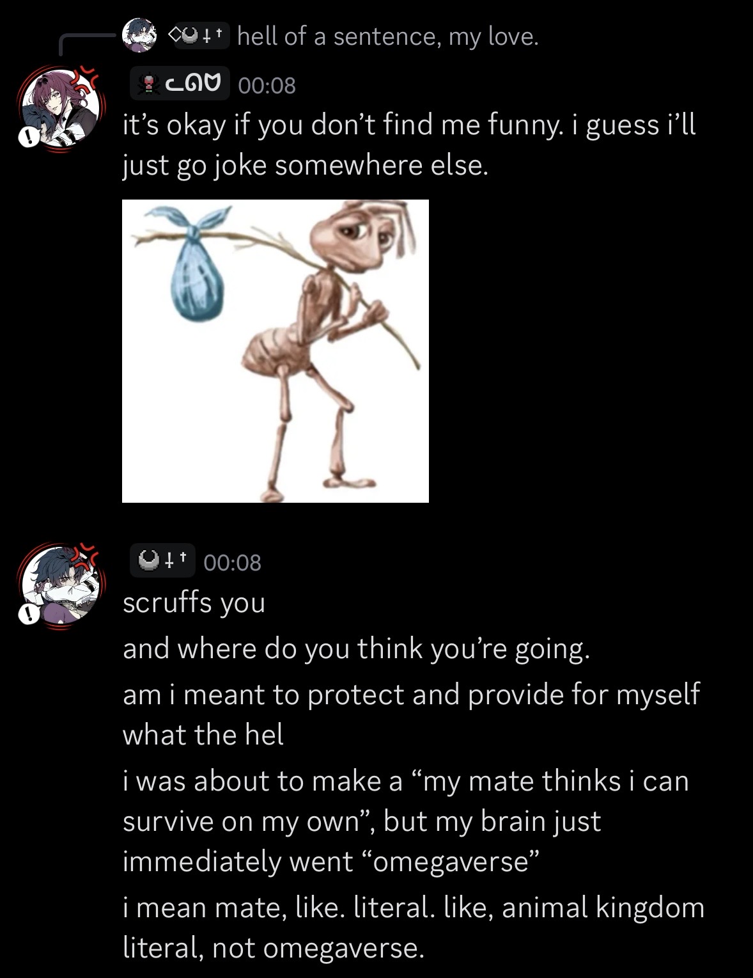Select the "it's okay if you don't find me funny" message
753x978 pixels.
tap(409, 145)
